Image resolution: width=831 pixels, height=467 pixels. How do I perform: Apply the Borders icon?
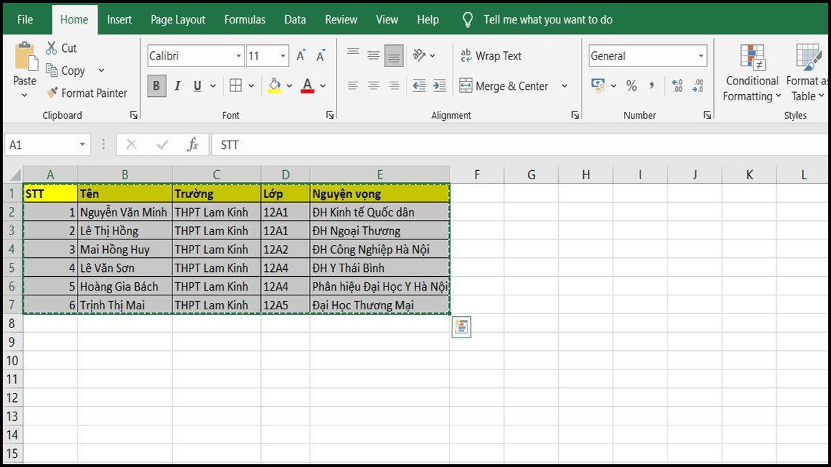(235, 86)
